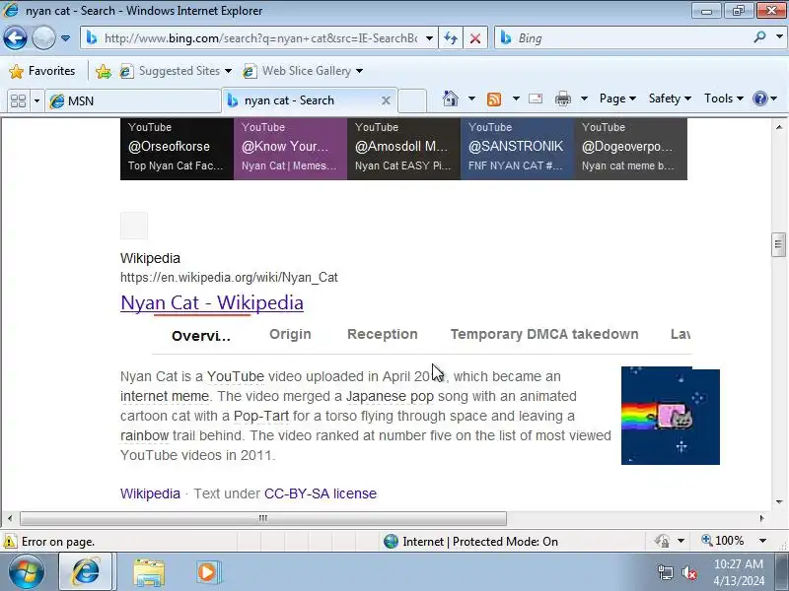
Task: Click the Read Mail icon
Action: pos(536,98)
